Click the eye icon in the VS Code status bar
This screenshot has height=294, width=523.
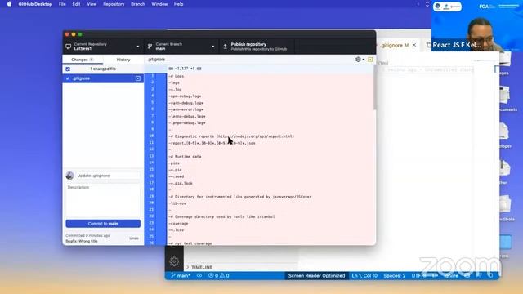tap(199, 276)
